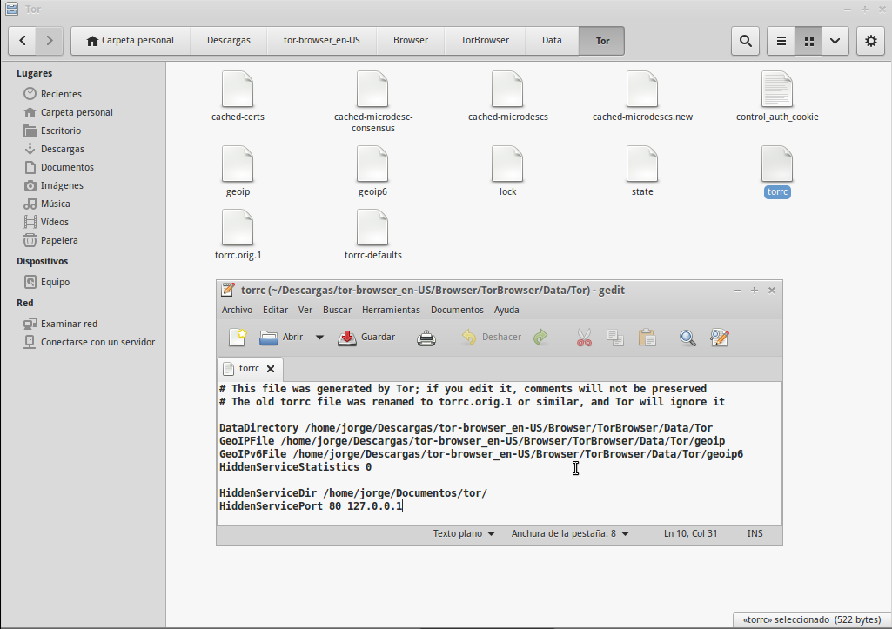Open the Herramientas menu in gedit
Viewport: 892px width, 629px height.
click(x=391, y=310)
